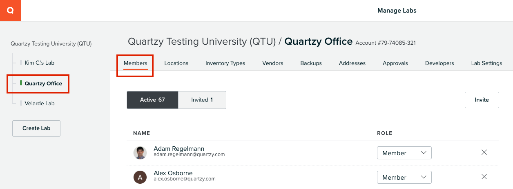Click the Alex Osborne name
Viewport: 513px width, 189px height.
point(173,173)
